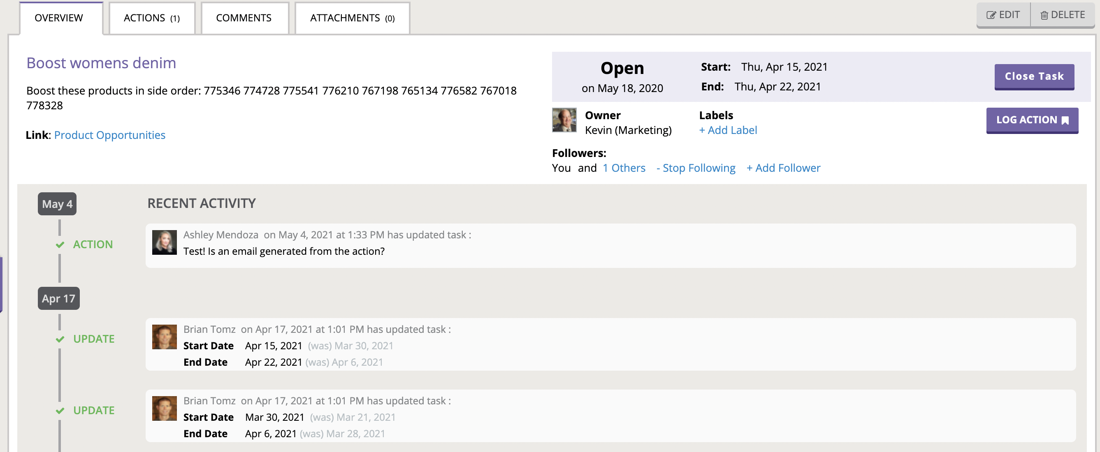Click '(was) Apr 6, 2021' previous end date
Viewport: 1100px width, 452px height.
tap(344, 362)
